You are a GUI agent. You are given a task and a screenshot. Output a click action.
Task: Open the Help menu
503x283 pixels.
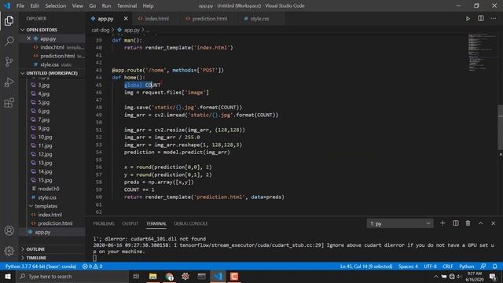[148, 6]
